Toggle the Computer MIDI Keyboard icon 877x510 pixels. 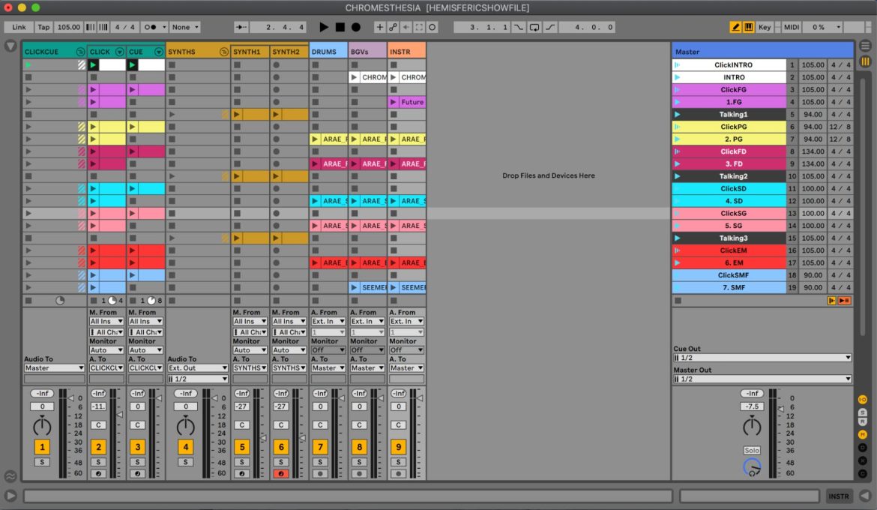coord(748,26)
